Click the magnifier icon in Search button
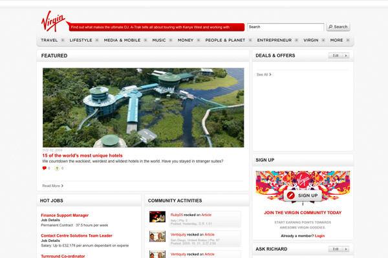The image size is (388, 258). click(330, 26)
